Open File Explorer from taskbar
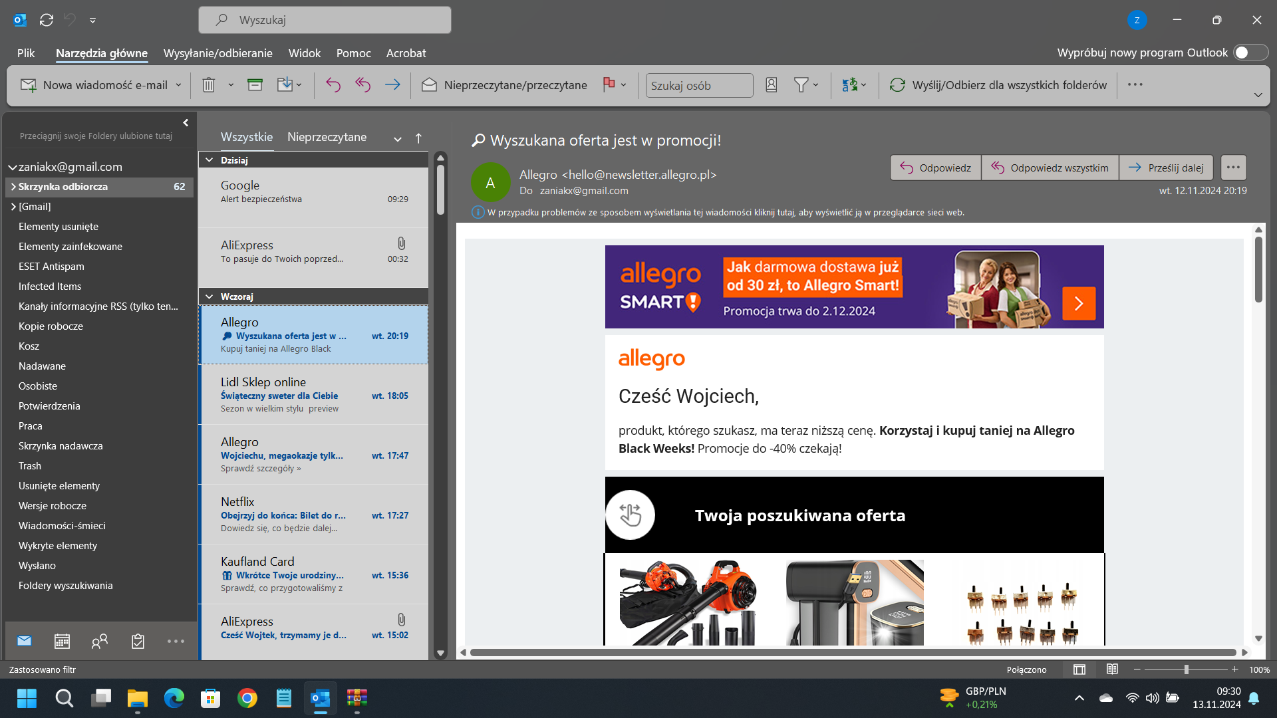 (x=138, y=698)
